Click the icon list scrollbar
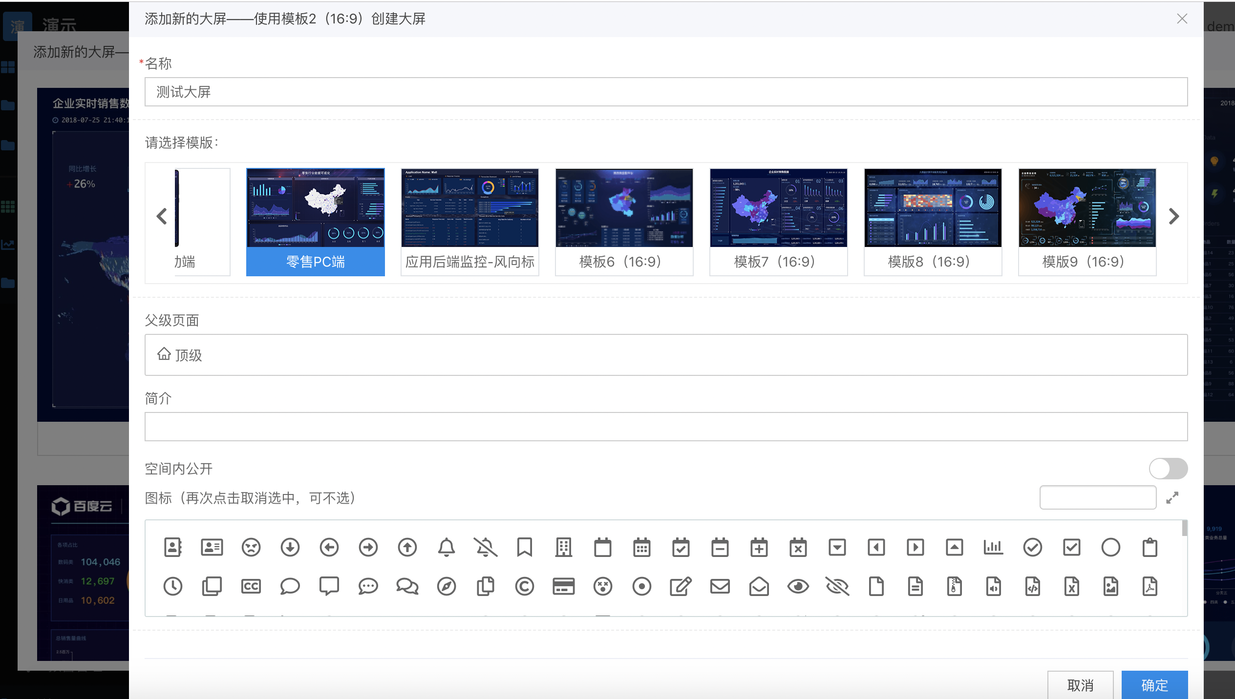Image resolution: width=1235 pixels, height=699 pixels. [x=1185, y=528]
